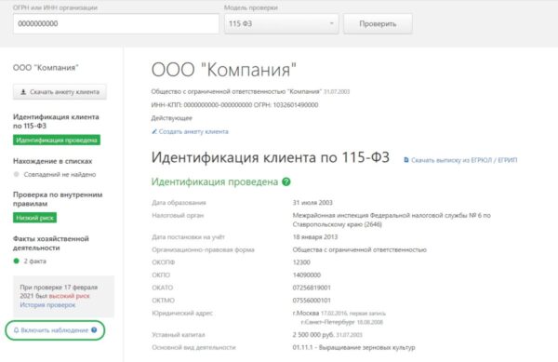Click the green Идентификация проведена heading
The width and height of the screenshot is (558, 362).
click(215, 181)
